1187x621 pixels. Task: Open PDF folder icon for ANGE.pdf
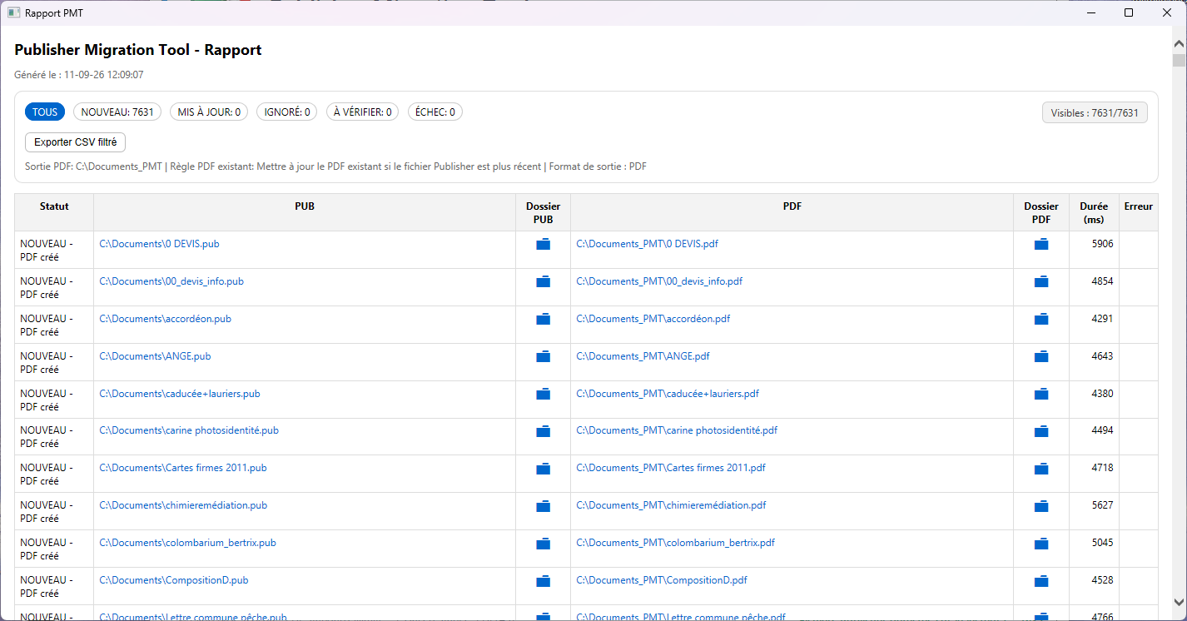pyautogui.click(x=1040, y=356)
